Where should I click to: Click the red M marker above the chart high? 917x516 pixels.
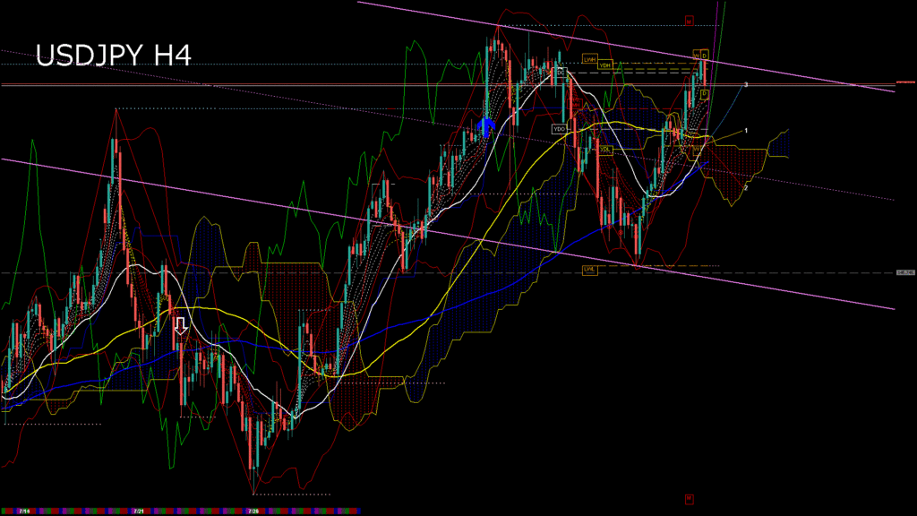point(689,21)
